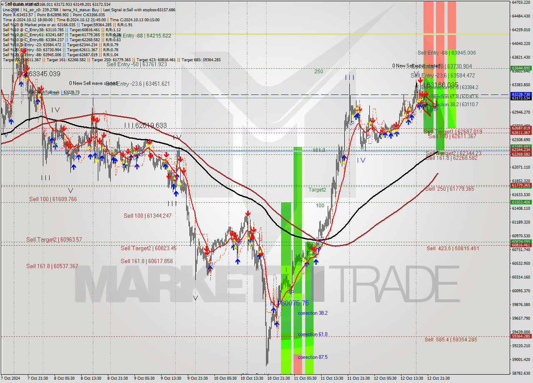Screen dimensions: 533x383
Task: Click the '12 Oct 21:30' time axis label
Action: click(x=438, y=378)
